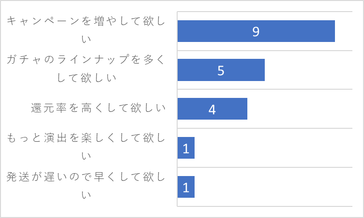Viewport: 364px width, 218px height.
Task: Click the vertical axis line of chart
Action: [177, 109]
